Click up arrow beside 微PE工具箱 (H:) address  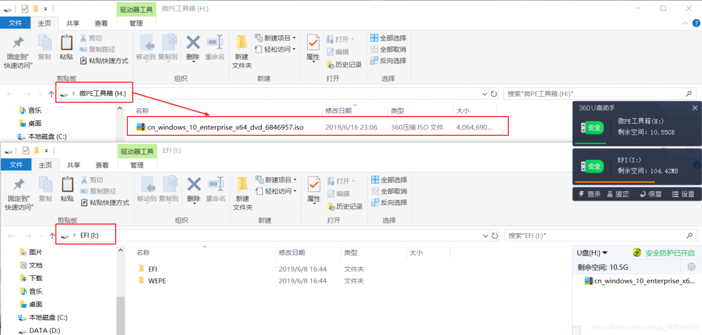(x=52, y=94)
